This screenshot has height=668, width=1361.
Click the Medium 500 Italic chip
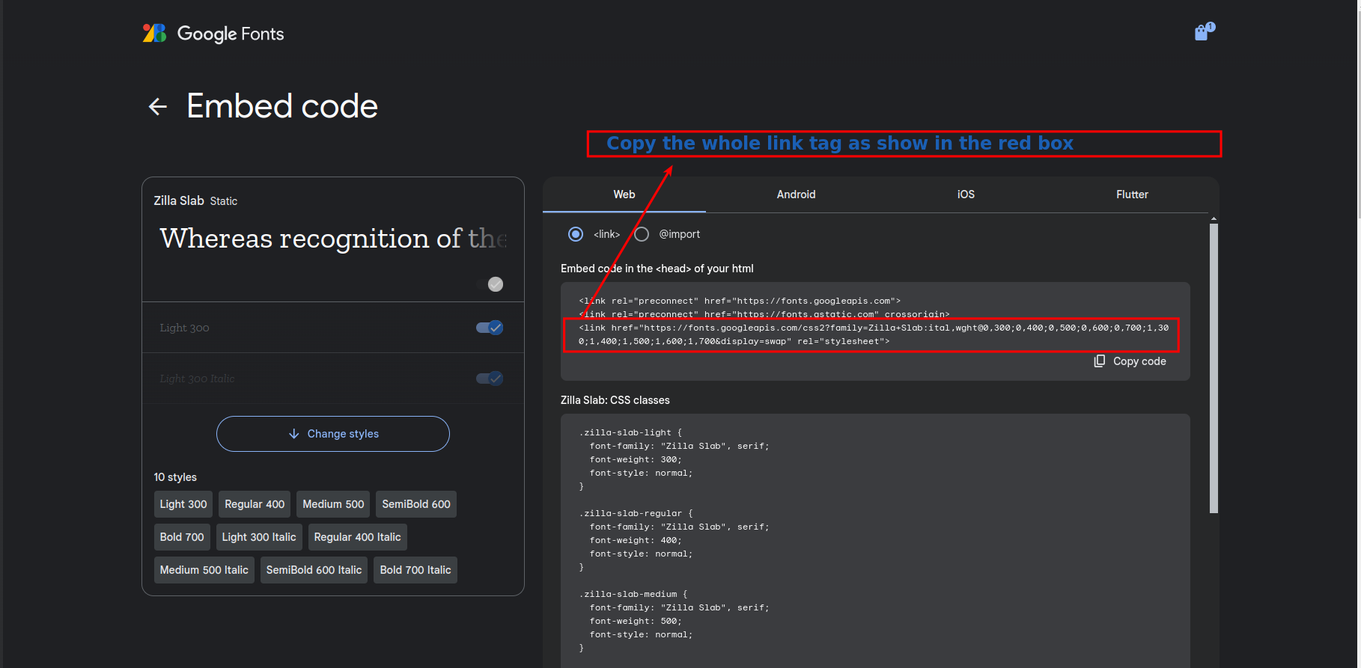[204, 570]
